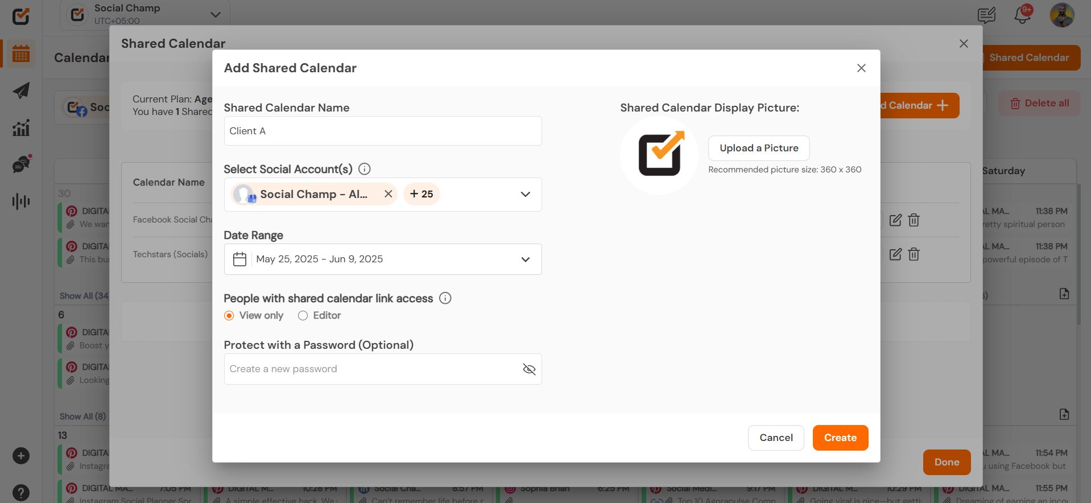Image resolution: width=1091 pixels, height=503 pixels.
Task: Open the Publish paper-plane sidebar icon
Action: [21, 90]
